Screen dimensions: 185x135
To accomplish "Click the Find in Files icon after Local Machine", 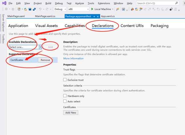I will pyautogui.click(x=118, y=9).
